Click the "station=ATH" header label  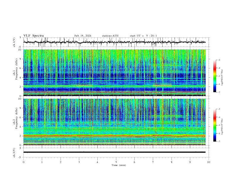110,36
